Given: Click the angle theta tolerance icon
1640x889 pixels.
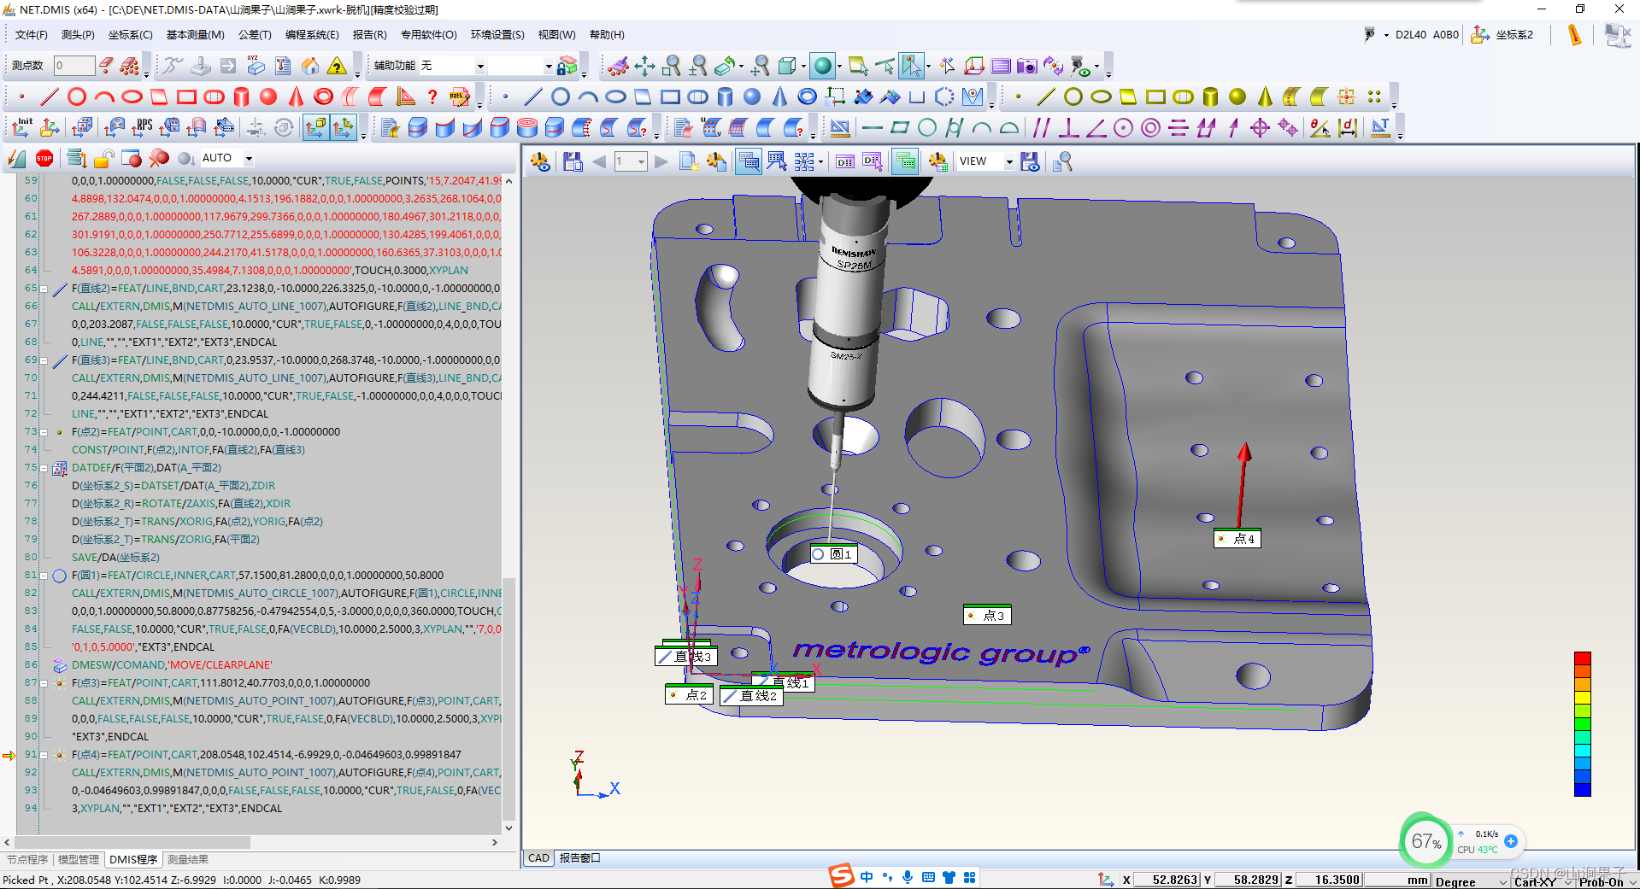Looking at the screenshot, I should 1320,127.
